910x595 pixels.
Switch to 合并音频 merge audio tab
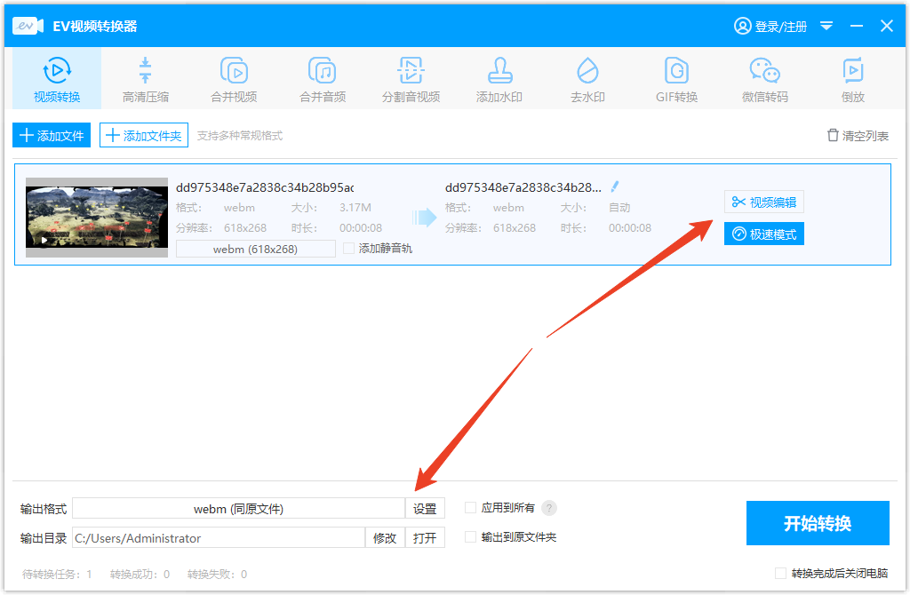(x=323, y=79)
